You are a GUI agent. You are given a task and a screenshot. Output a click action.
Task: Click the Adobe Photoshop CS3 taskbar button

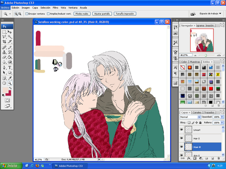tap(70, 166)
